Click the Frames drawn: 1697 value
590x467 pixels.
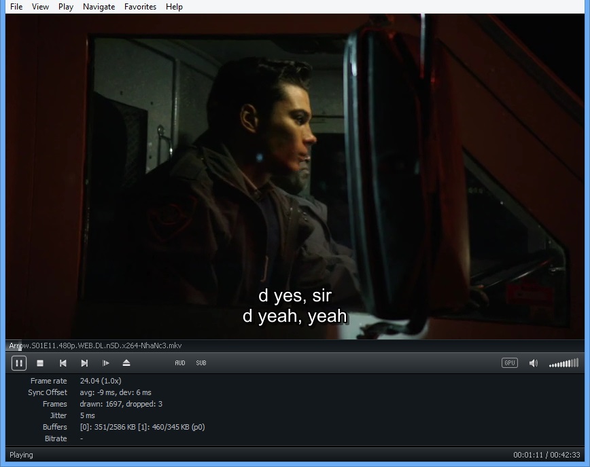[x=121, y=405]
